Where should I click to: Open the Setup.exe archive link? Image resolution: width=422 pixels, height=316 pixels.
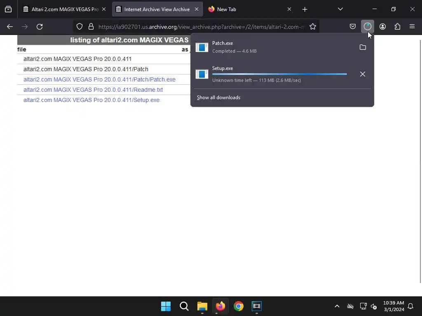tap(91, 100)
